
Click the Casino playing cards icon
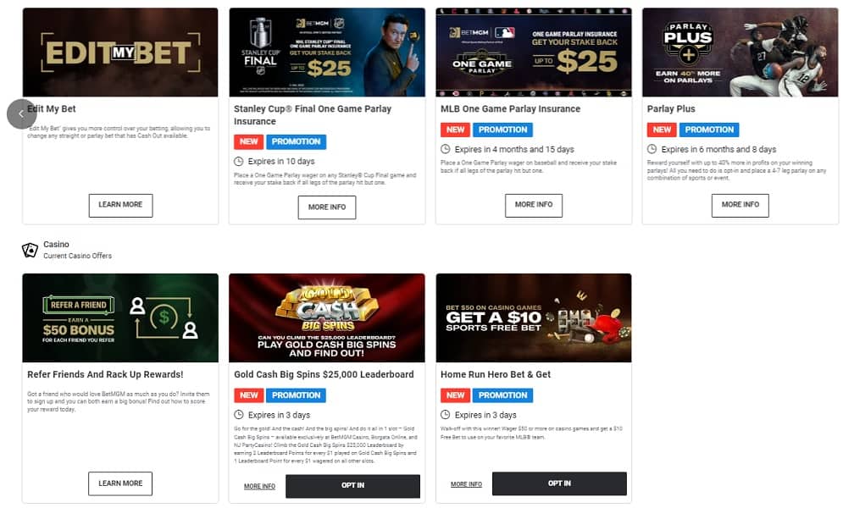click(31, 250)
